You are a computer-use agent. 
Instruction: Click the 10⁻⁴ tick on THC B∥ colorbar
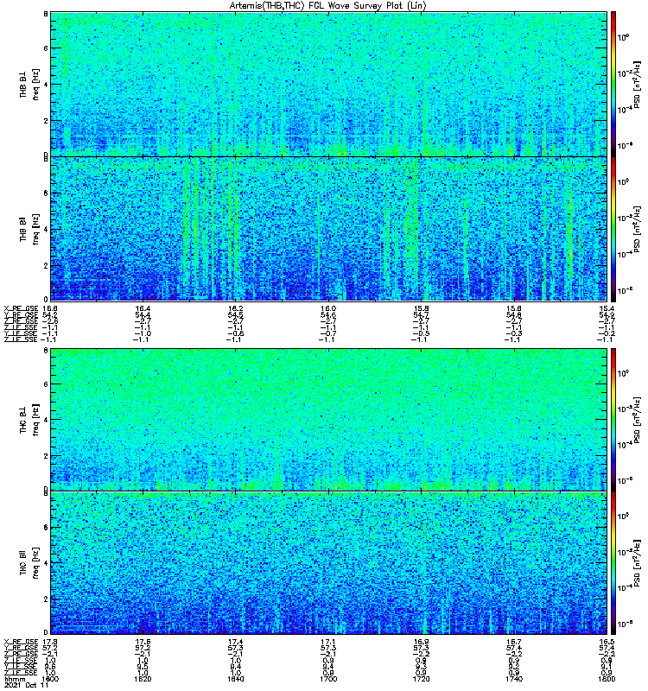(623, 587)
